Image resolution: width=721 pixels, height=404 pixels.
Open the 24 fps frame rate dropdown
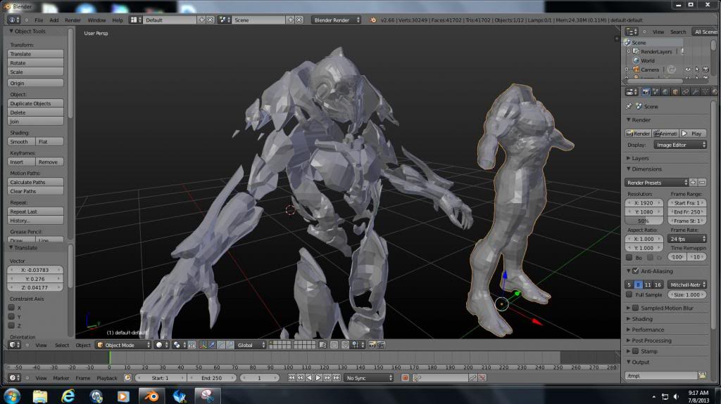click(687, 239)
